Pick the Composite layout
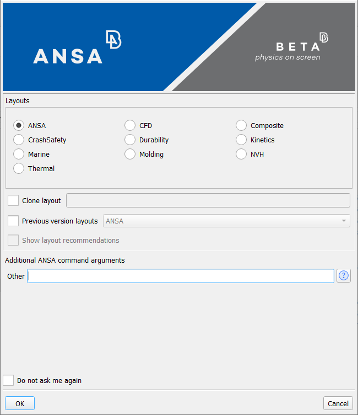The width and height of the screenshot is (358, 415). (241, 126)
